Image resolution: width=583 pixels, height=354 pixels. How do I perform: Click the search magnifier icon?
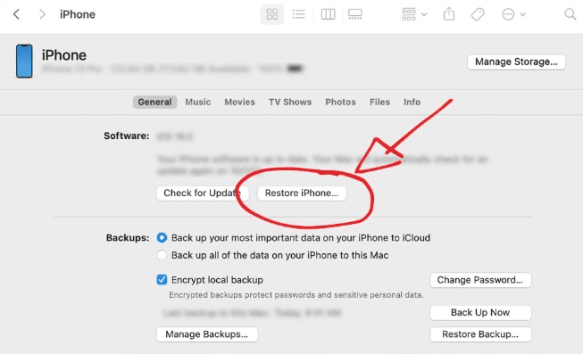click(x=570, y=14)
